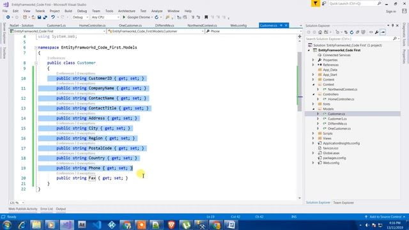Image resolution: width=409 pixels, height=230 pixels.
Task: Open Internet Explorer from the taskbar
Action: (x=22, y=225)
